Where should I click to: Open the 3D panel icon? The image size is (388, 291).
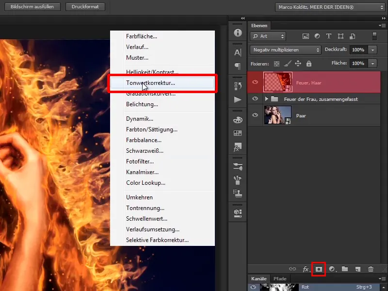238,213
